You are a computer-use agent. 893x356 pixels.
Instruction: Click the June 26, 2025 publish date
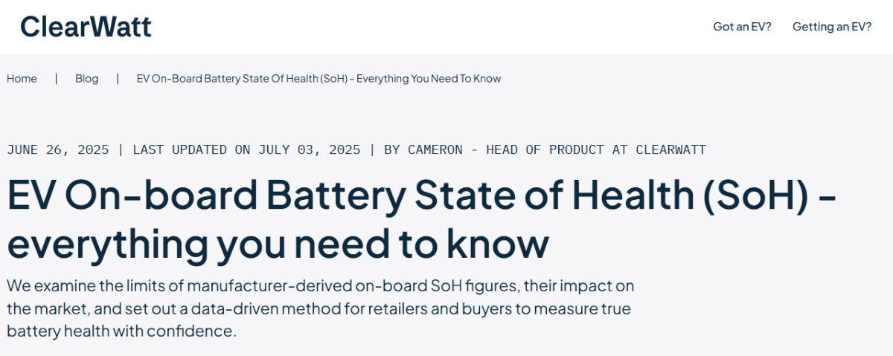(x=57, y=149)
